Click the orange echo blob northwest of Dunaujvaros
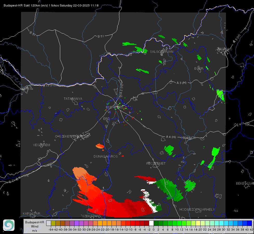This screenshot has height=234, width=254. click(x=100, y=146)
